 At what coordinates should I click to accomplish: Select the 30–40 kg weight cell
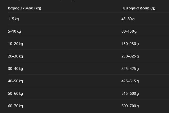tap(15, 69)
